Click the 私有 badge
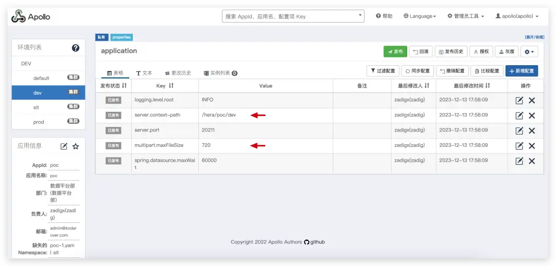Screen dimensions: 556x266 101,37
